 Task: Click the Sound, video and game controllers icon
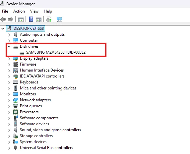coord(16,130)
